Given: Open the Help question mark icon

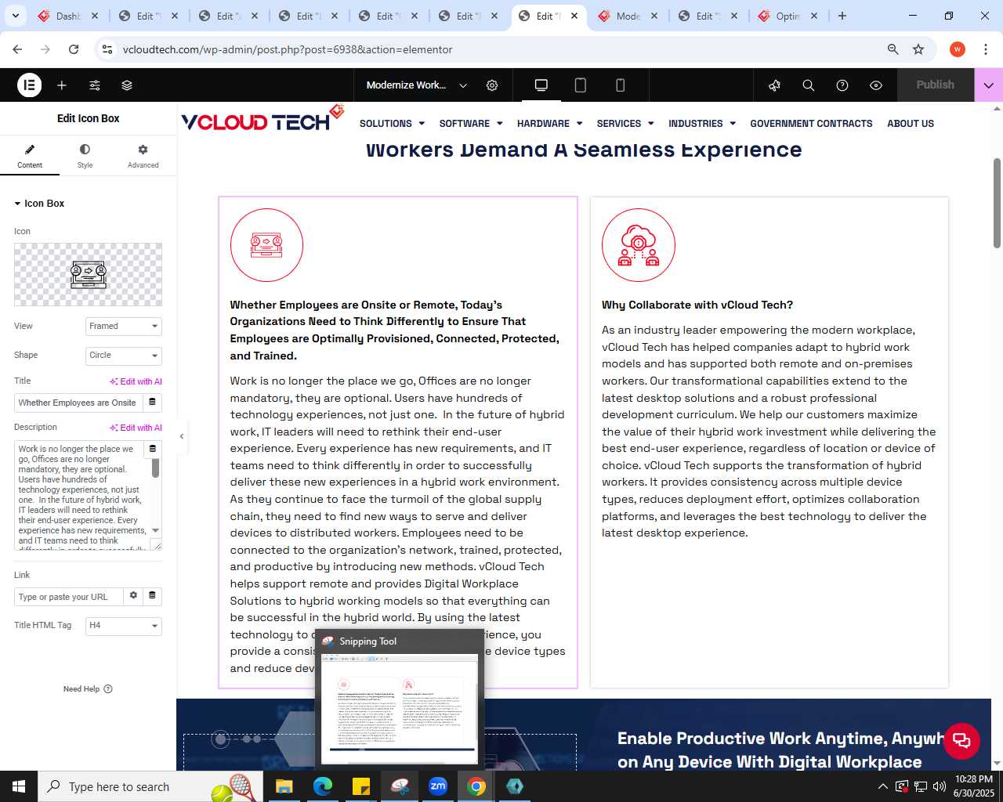Looking at the screenshot, I should (x=842, y=85).
